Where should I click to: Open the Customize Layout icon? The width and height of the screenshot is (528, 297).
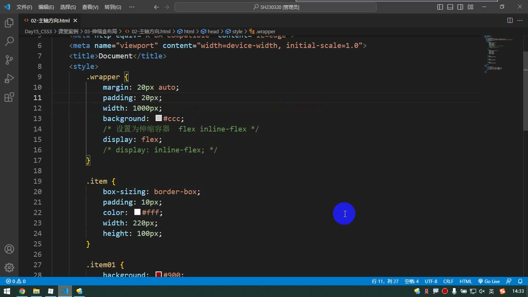tap(470, 7)
